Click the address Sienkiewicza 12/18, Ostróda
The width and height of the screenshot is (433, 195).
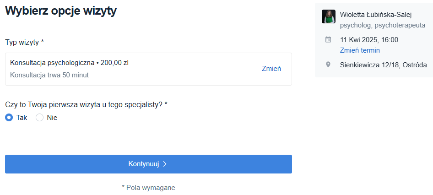point(383,65)
